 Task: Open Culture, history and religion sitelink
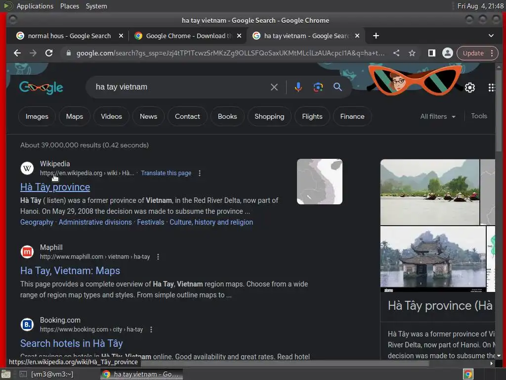pos(211,222)
